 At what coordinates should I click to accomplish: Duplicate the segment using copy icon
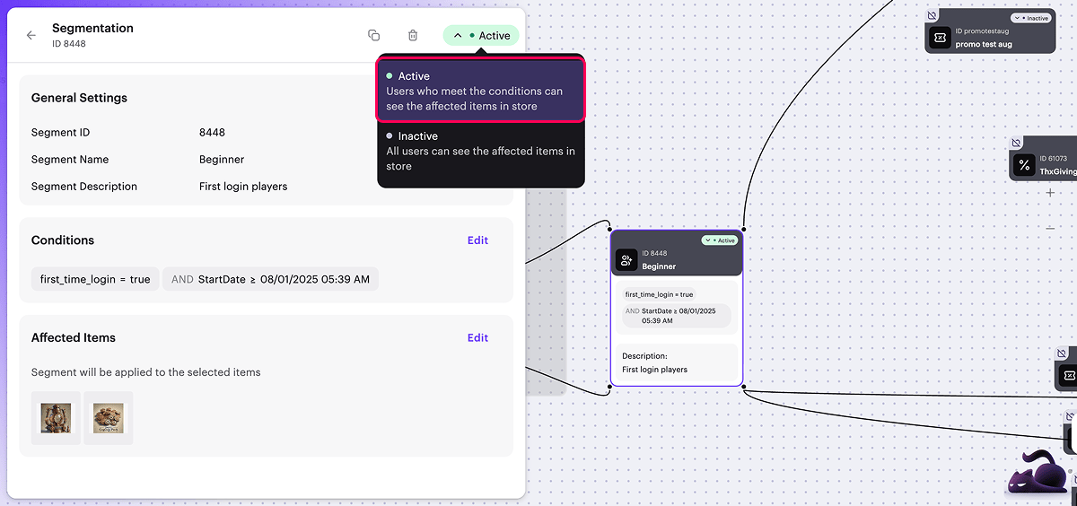tap(373, 36)
